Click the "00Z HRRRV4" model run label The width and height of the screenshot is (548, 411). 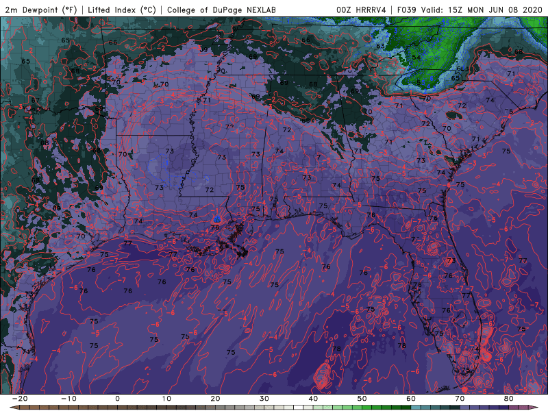[x=361, y=10]
